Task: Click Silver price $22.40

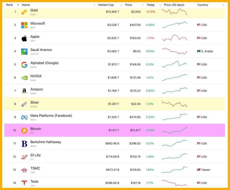Action: [x=136, y=104]
